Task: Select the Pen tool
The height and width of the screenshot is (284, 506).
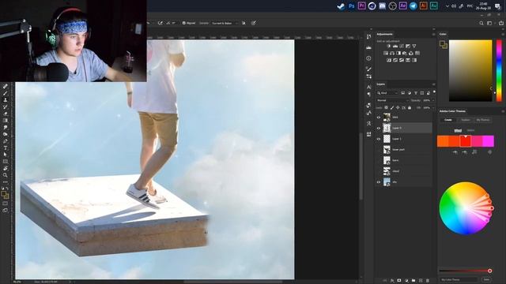Action: point(6,141)
